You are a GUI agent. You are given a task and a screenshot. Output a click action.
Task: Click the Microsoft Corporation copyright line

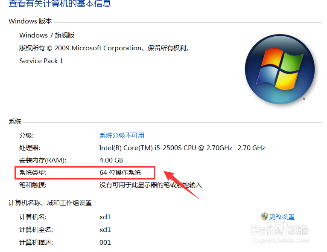105,48
